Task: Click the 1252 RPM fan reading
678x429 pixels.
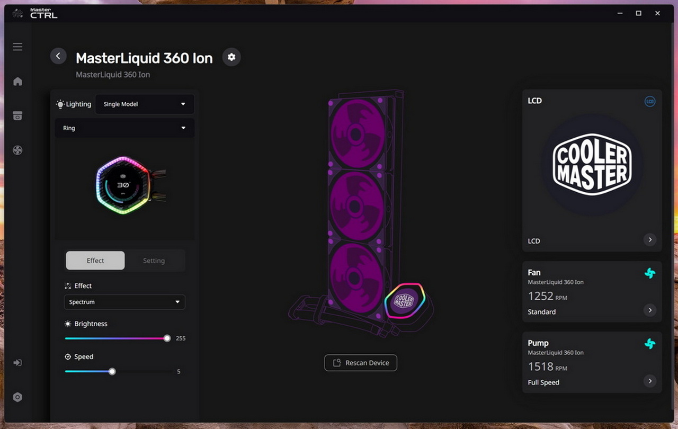Action: pyautogui.click(x=548, y=296)
